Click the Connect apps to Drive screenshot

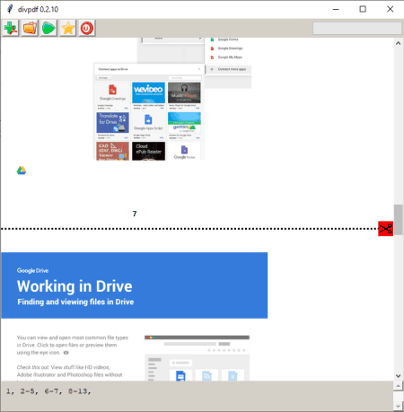pos(149,111)
